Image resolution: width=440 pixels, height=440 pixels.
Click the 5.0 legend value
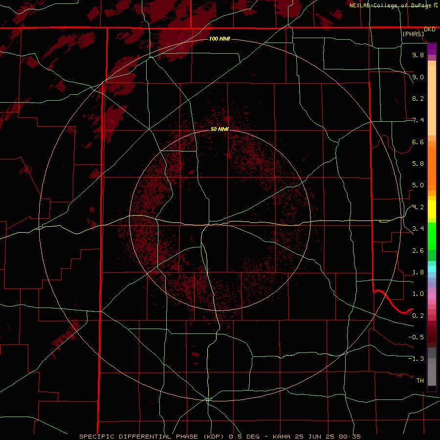(418, 185)
